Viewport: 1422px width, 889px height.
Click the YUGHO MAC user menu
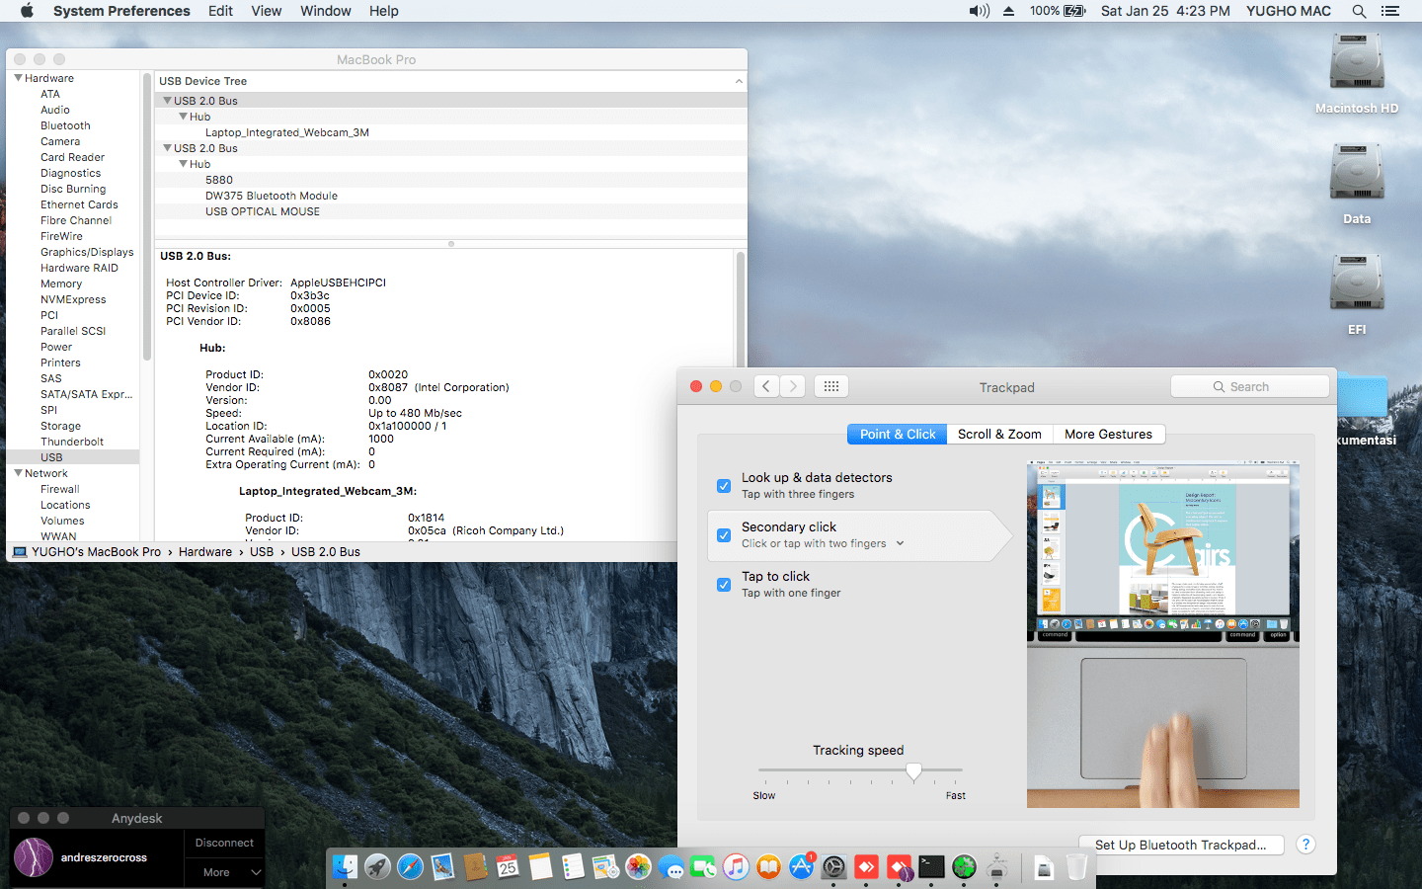[x=1289, y=11]
